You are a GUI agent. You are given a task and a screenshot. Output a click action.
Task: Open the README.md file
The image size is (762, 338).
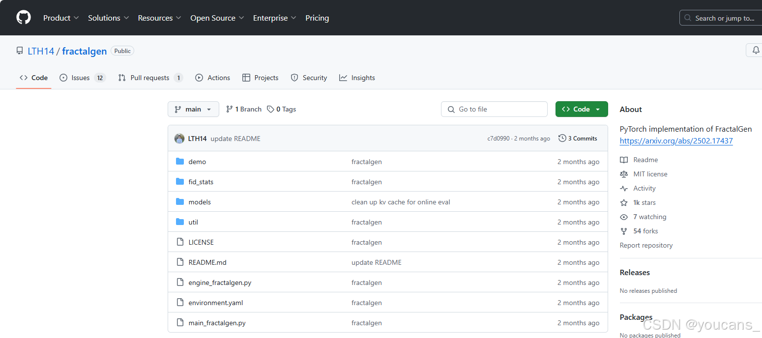tap(207, 262)
